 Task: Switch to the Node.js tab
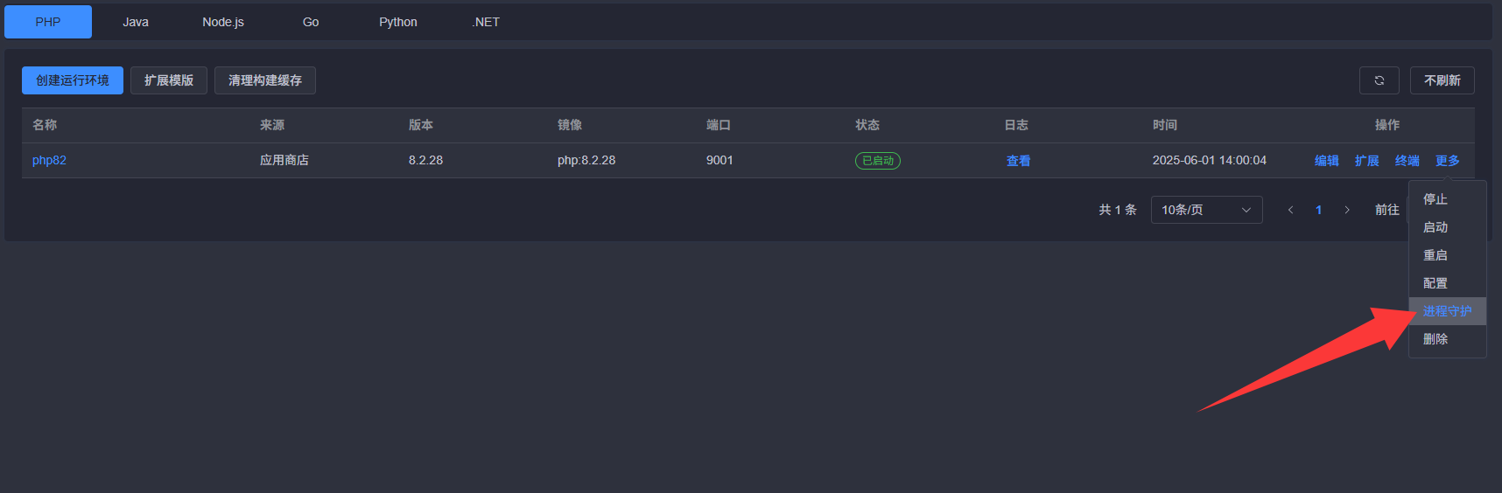223,22
